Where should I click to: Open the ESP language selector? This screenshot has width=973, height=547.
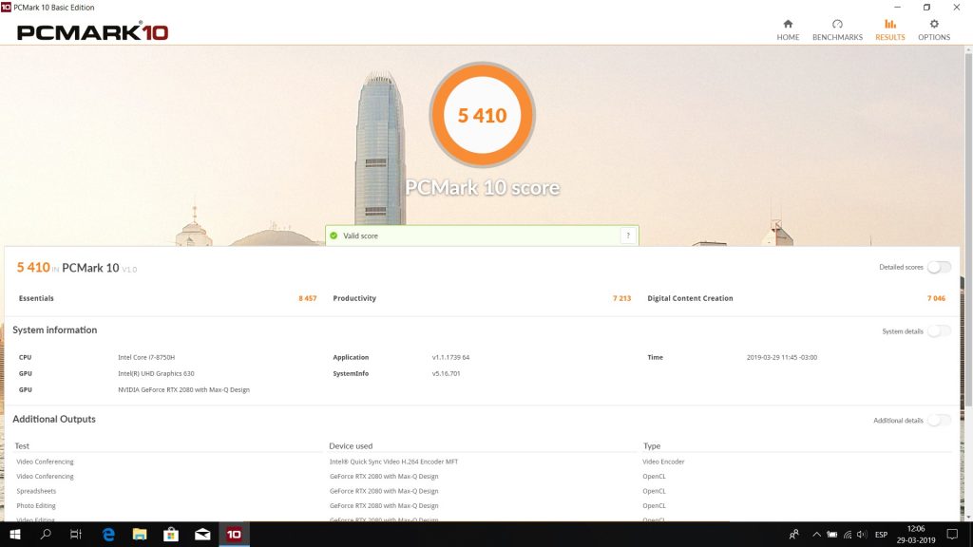[x=881, y=535]
